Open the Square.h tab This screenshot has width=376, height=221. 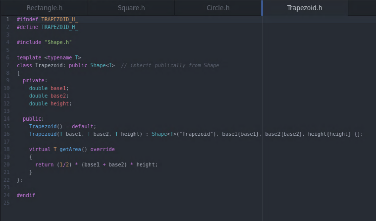pyautogui.click(x=131, y=8)
